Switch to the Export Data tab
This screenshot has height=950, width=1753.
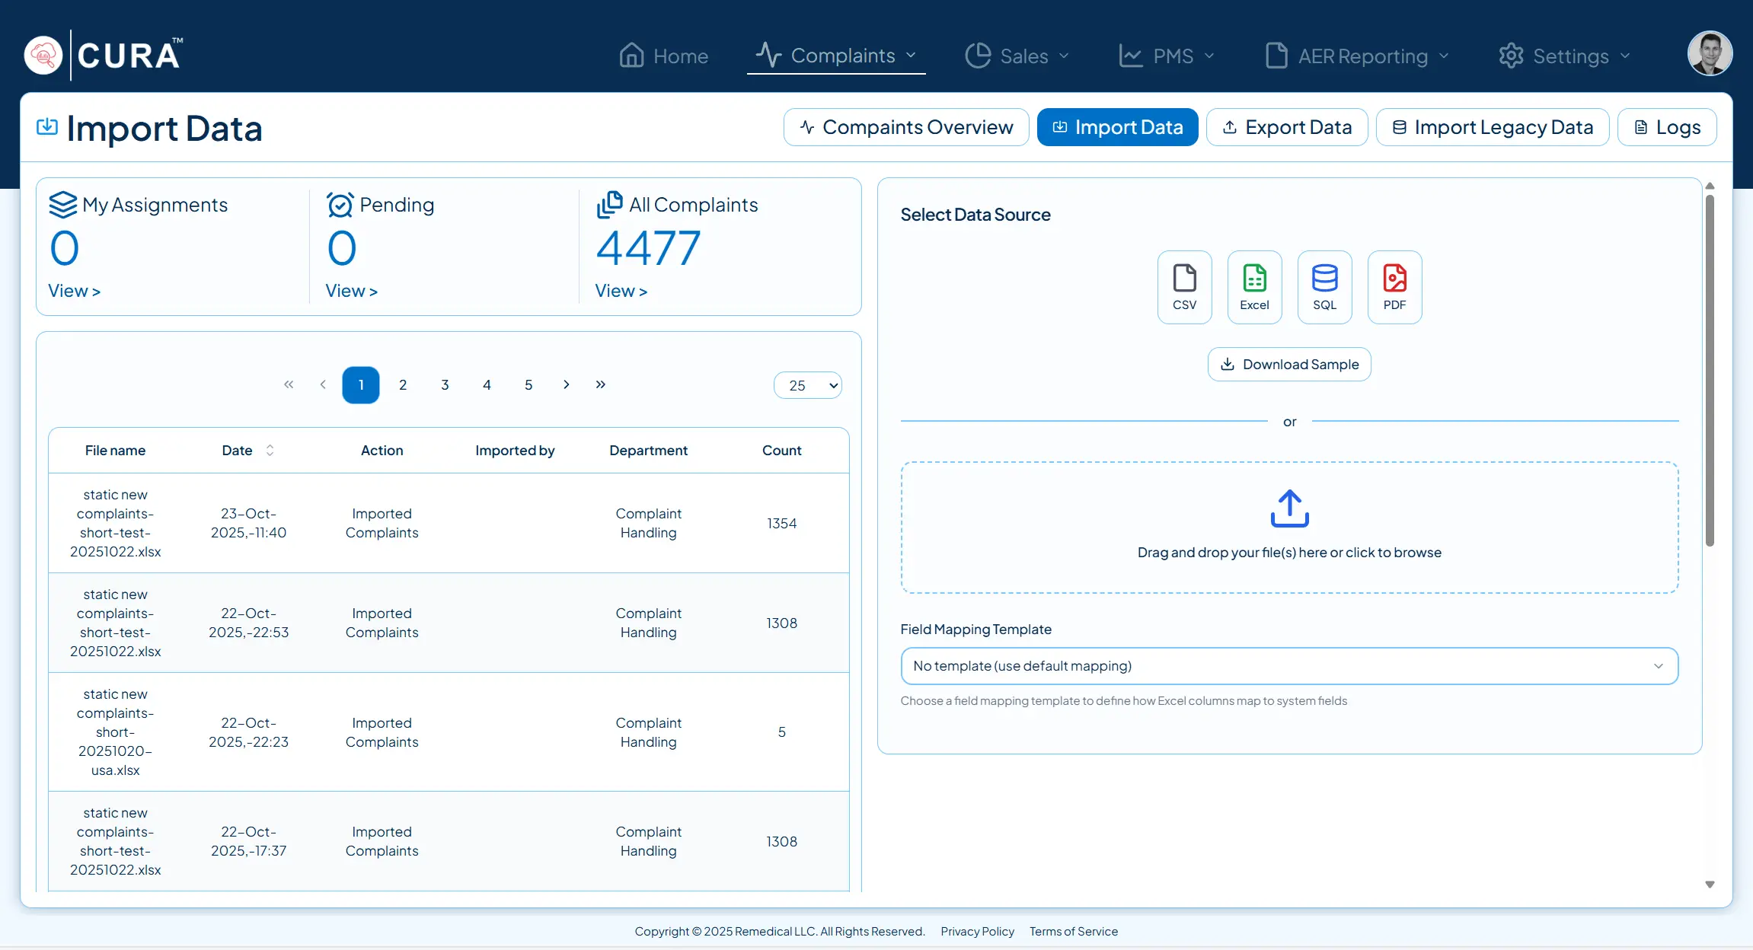pyautogui.click(x=1287, y=127)
